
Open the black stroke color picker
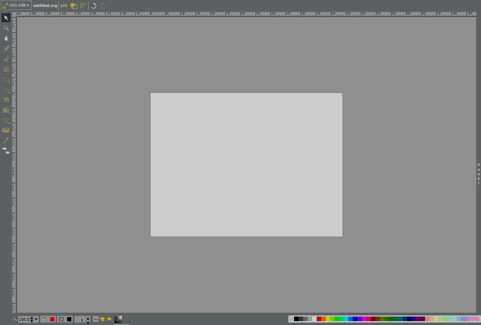point(69,319)
